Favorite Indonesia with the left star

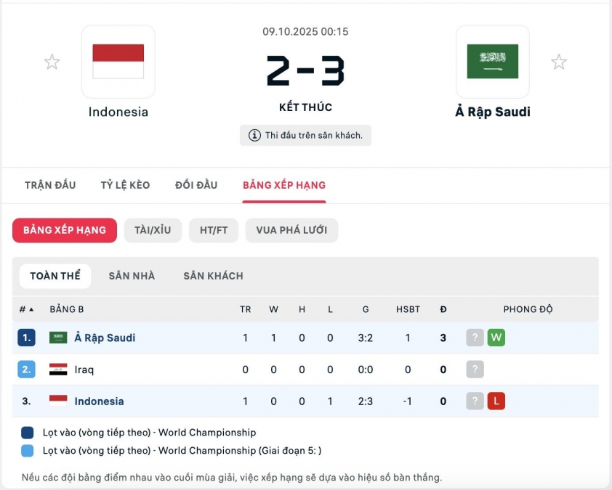pos(52,62)
